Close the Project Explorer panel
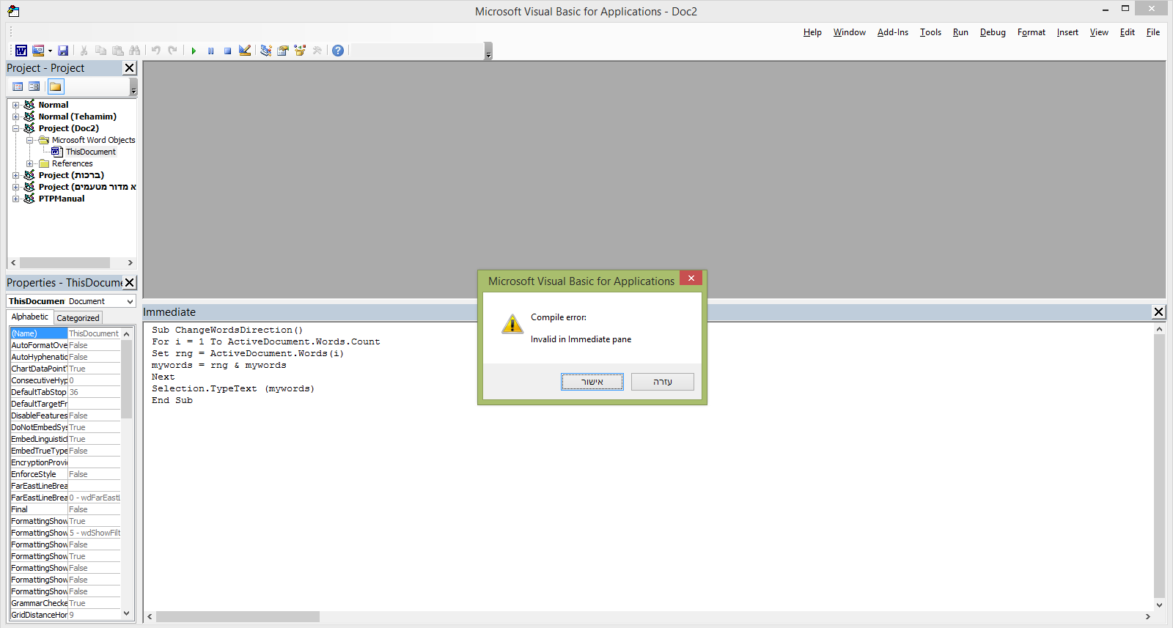This screenshot has height=628, width=1173. coord(130,68)
